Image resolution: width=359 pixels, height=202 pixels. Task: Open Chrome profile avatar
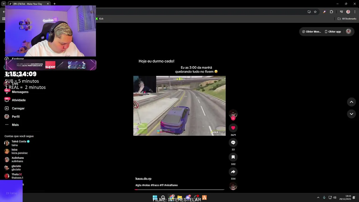[x=348, y=12]
